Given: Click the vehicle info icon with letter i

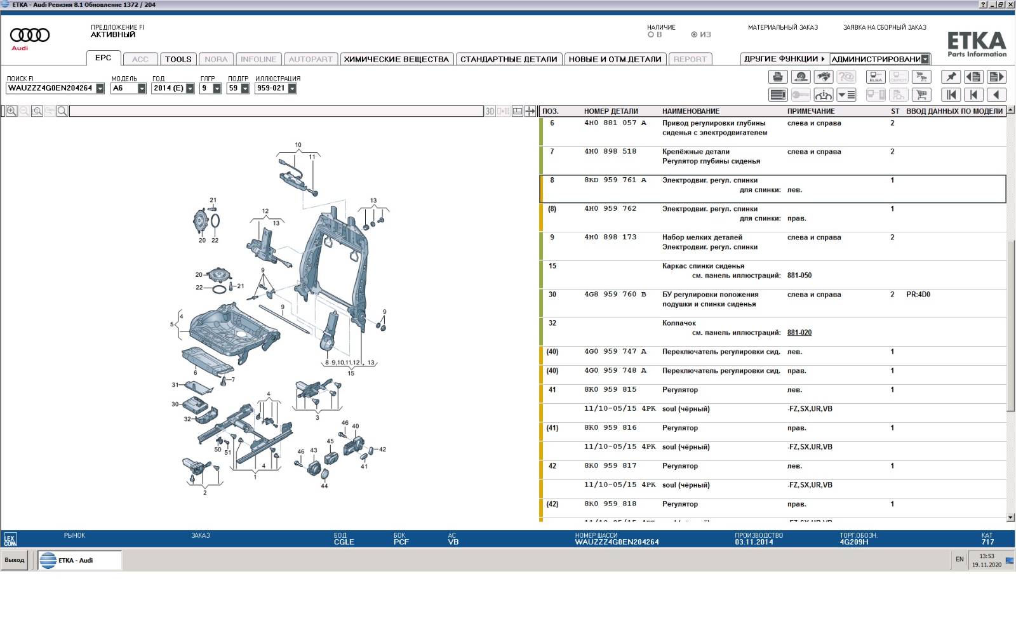Looking at the screenshot, I should (x=824, y=95).
